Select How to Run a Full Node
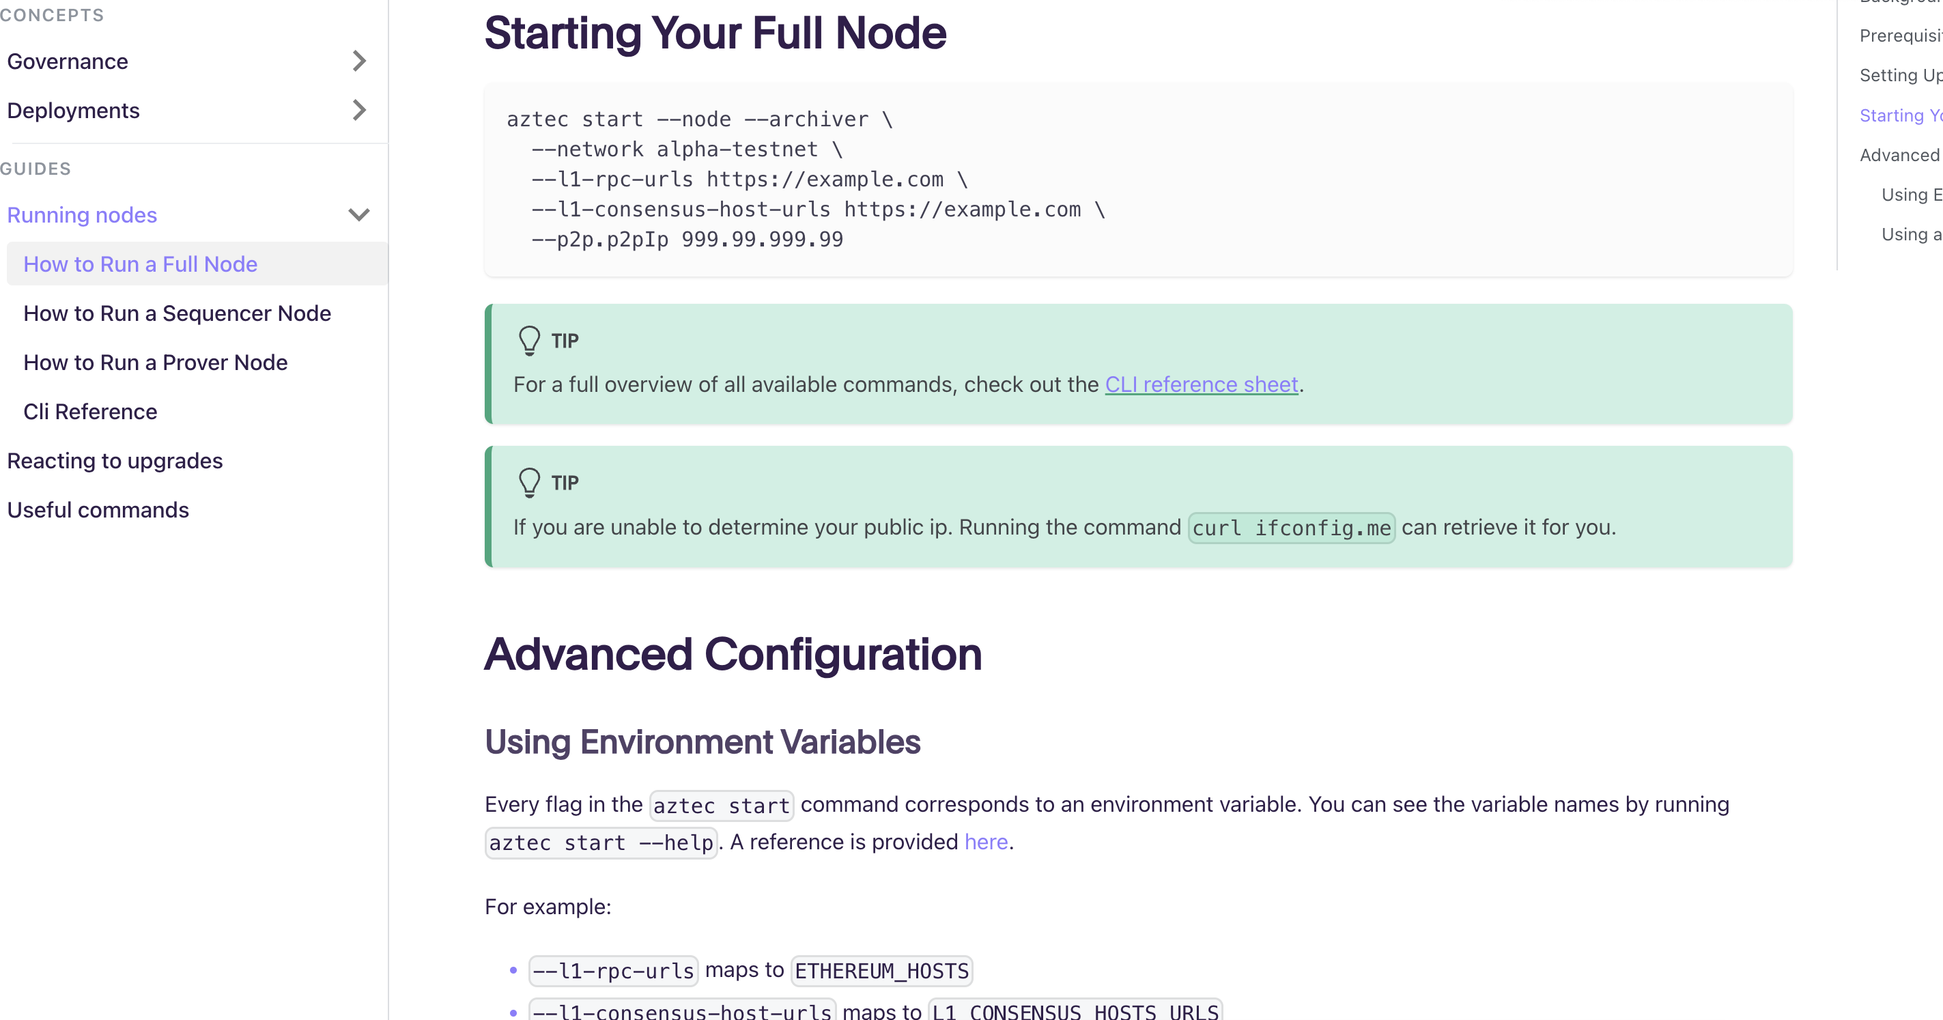The height and width of the screenshot is (1020, 1943). [x=140, y=264]
